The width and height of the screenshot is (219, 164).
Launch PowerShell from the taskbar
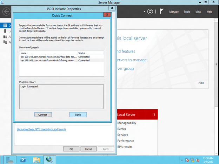tap(23, 160)
